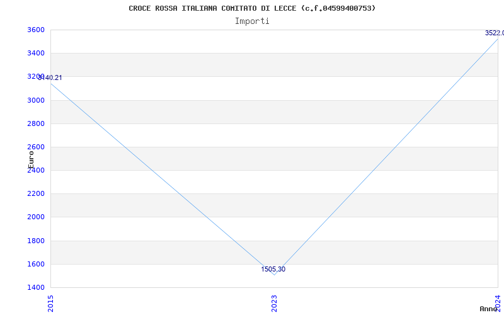Click the 3400 y-axis value
The height and width of the screenshot is (315, 504).
tap(36, 53)
